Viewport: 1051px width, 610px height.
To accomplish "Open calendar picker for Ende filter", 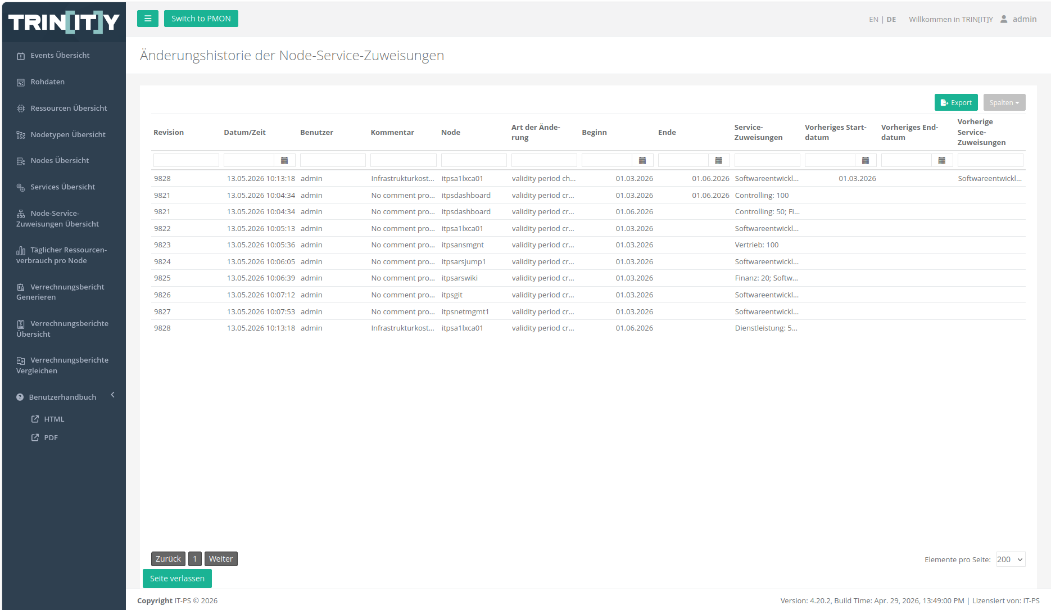I will point(719,161).
